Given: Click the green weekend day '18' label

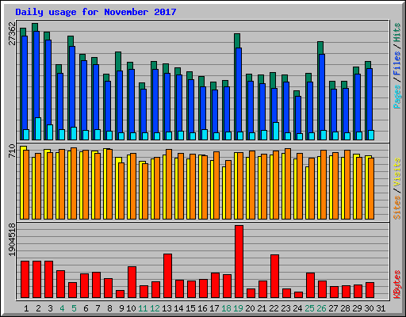Looking at the screenshot, I should pyautogui.click(x=226, y=308).
